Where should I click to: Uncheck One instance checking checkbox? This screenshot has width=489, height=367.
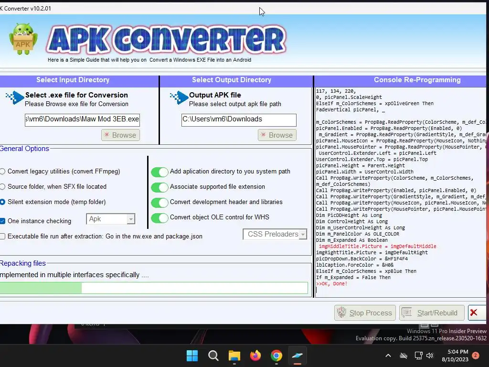pyautogui.click(x=2, y=221)
